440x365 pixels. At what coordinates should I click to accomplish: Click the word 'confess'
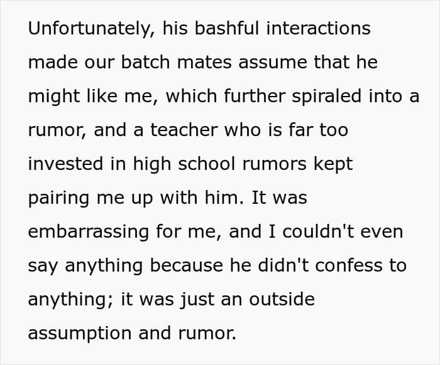point(348,265)
